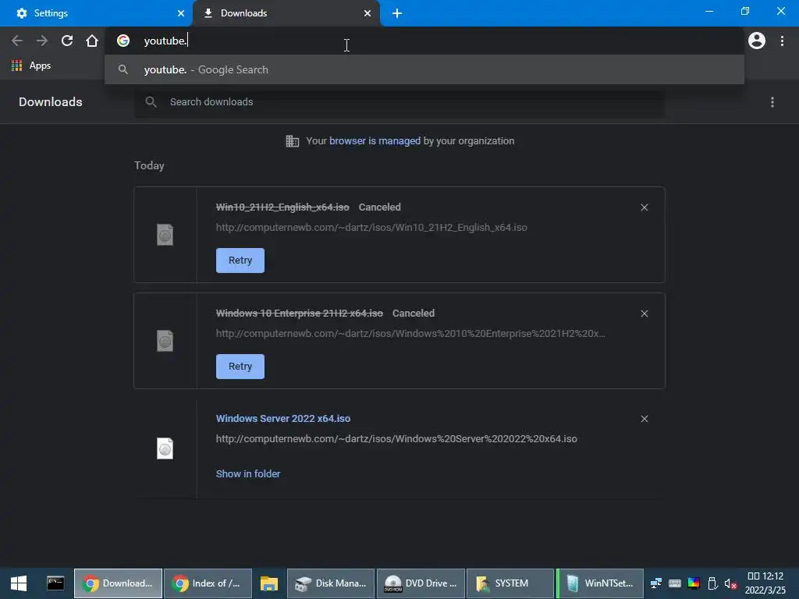
Task: Open a new tab with plus button
Action: click(x=397, y=13)
